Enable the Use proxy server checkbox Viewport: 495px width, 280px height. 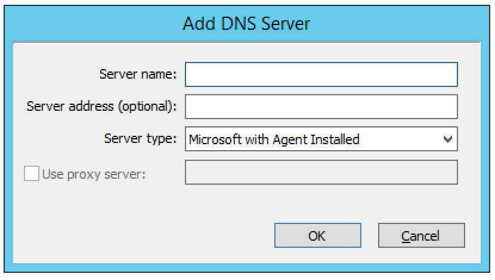[31, 174]
